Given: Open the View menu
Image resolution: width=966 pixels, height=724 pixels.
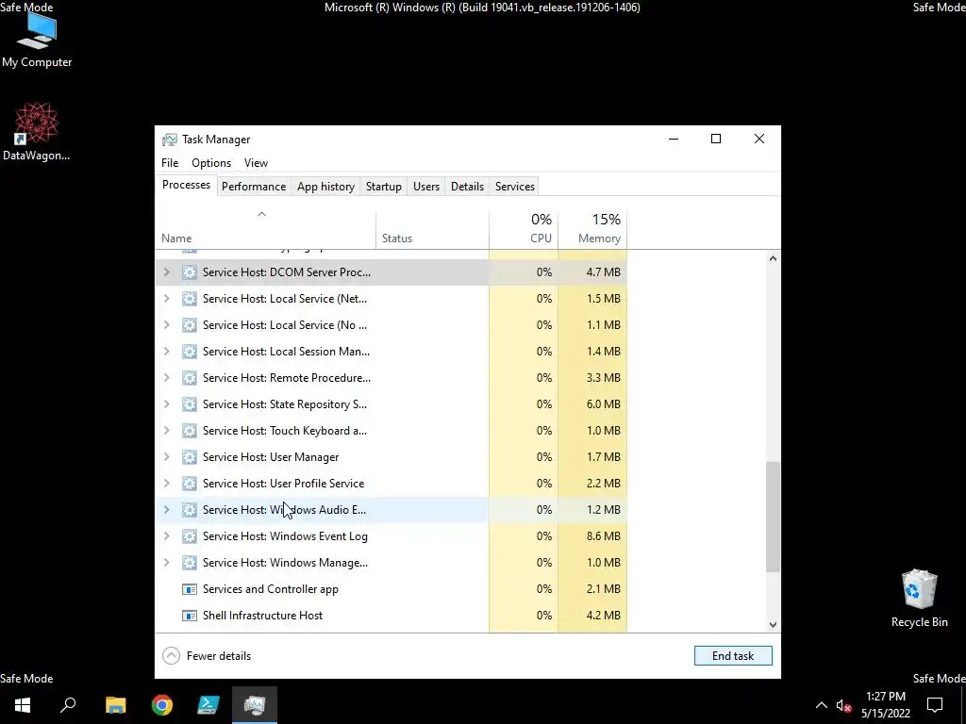Looking at the screenshot, I should pyautogui.click(x=256, y=163).
